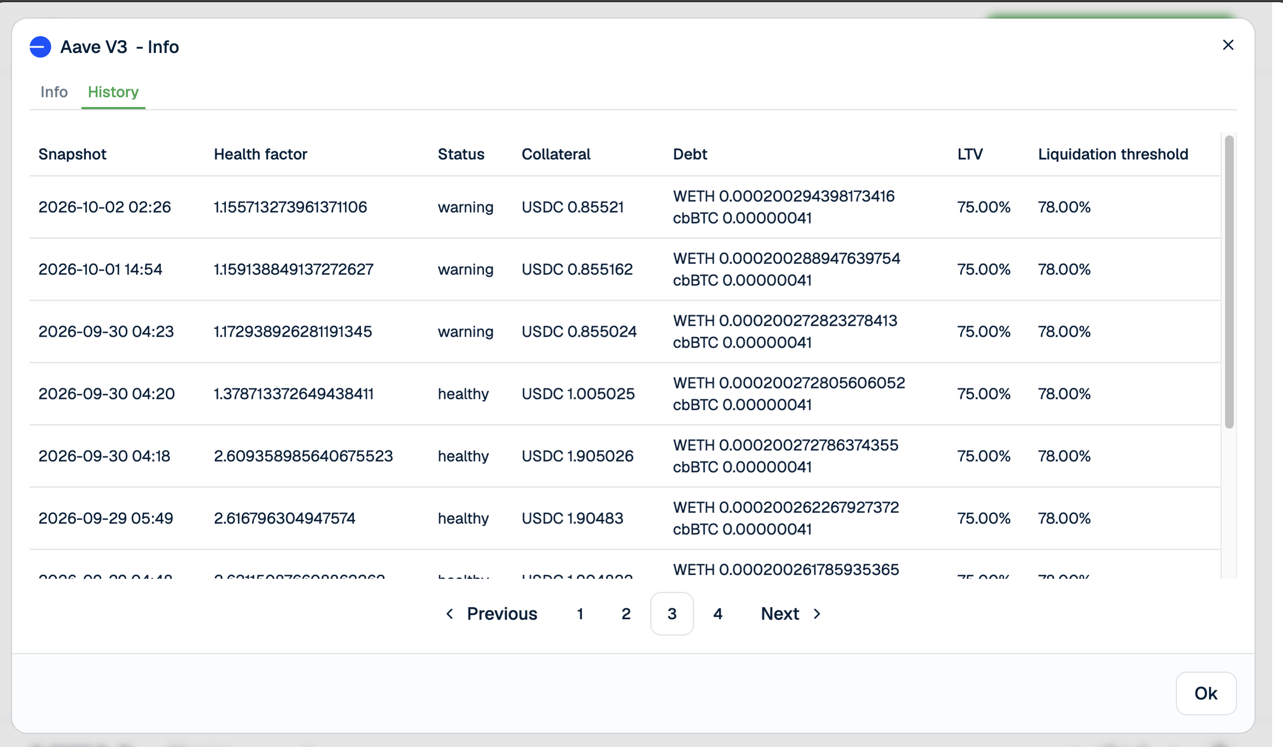
Task: Click health factor 1.378713372649438411
Action: pyautogui.click(x=294, y=394)
